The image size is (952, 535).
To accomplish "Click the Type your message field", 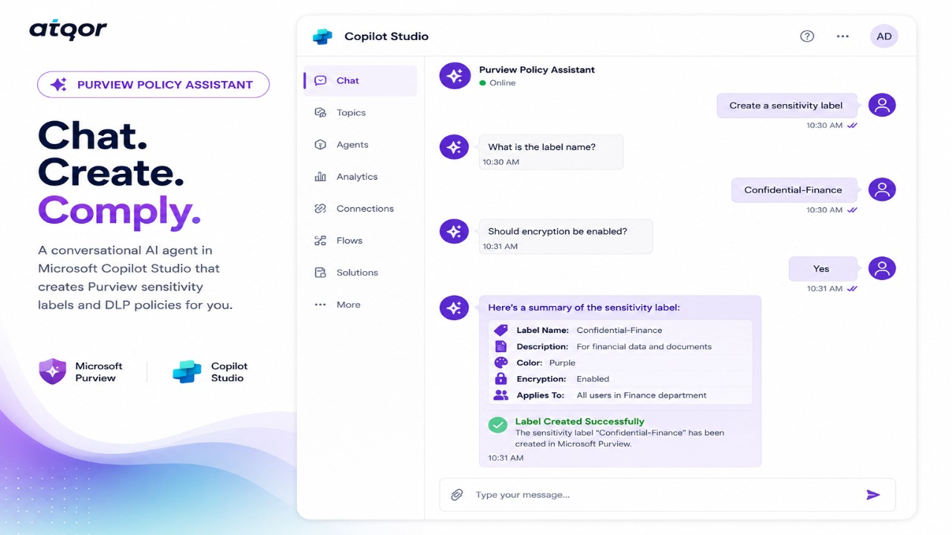I will 667,495.
